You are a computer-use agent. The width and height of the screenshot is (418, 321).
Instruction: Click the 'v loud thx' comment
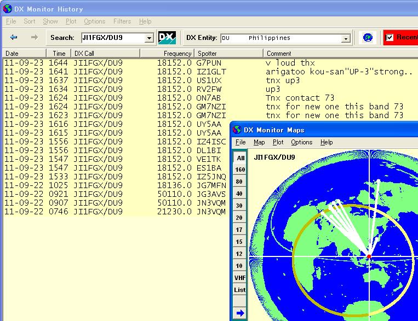290,63
